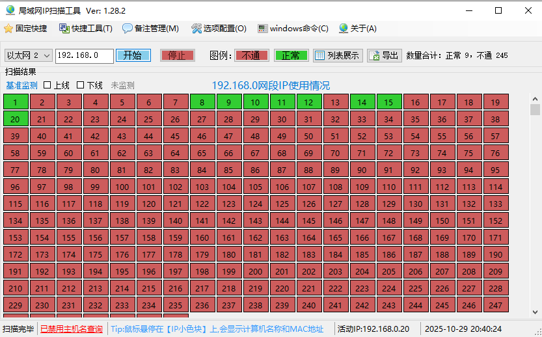Click the 基准监测 link
542x337 pixels.
21,85
